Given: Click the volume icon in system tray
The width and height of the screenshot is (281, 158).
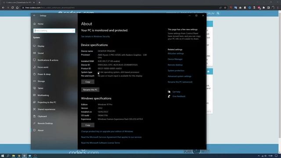Looking at the screenshot, I should pos(265,156).
